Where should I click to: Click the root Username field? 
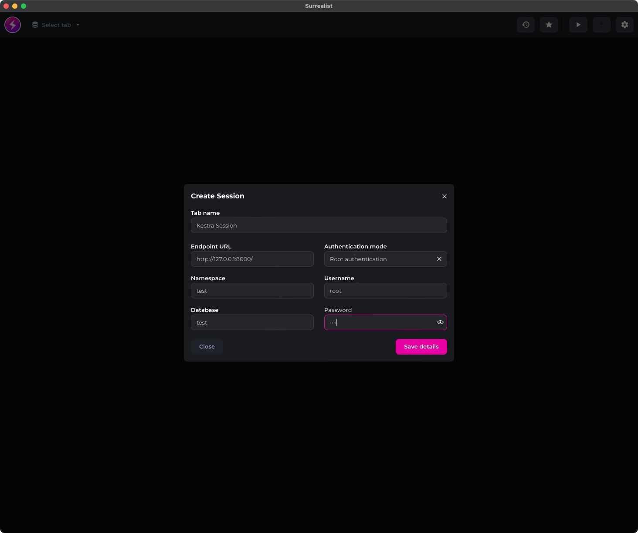tap(385, 291)
